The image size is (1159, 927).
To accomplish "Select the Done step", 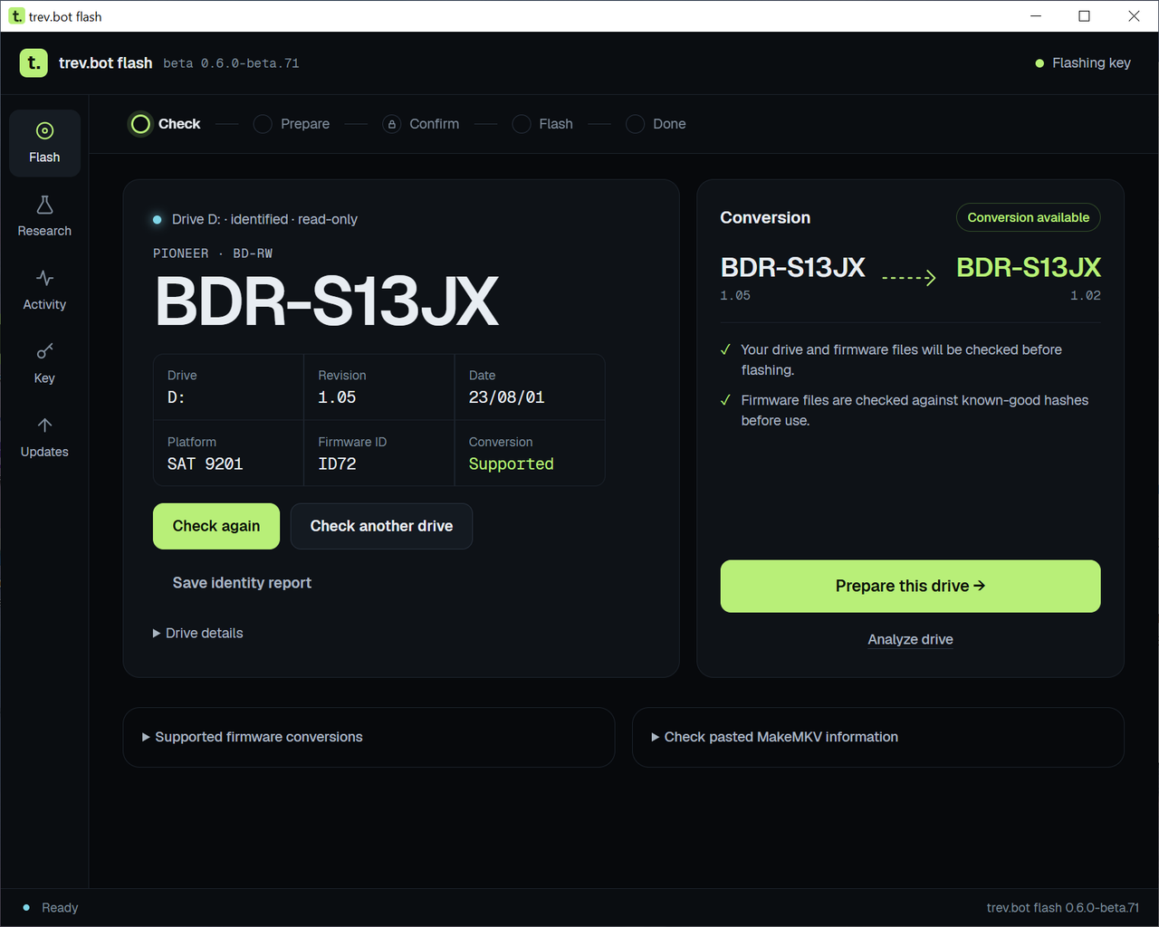I will [x=656, y=124].
